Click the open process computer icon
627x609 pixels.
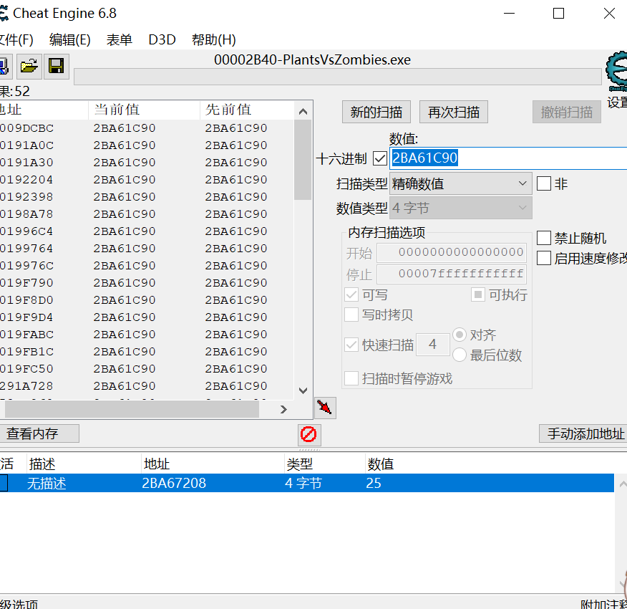5,67
